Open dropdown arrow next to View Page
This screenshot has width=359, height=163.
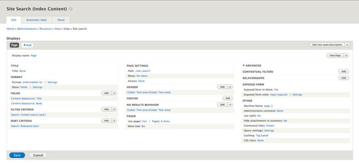point(346,56)
